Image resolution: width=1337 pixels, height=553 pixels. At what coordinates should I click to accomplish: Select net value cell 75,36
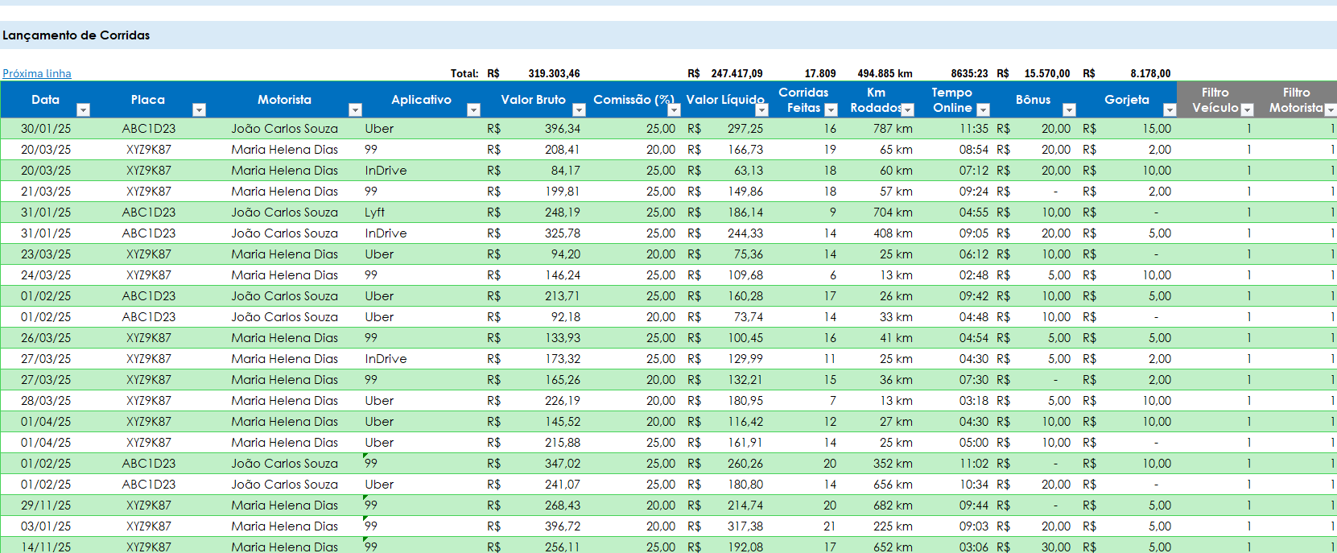tap(749, 254)
